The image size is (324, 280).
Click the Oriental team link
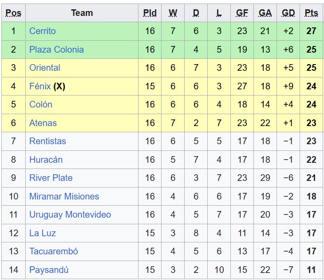(x=45, y=68)
